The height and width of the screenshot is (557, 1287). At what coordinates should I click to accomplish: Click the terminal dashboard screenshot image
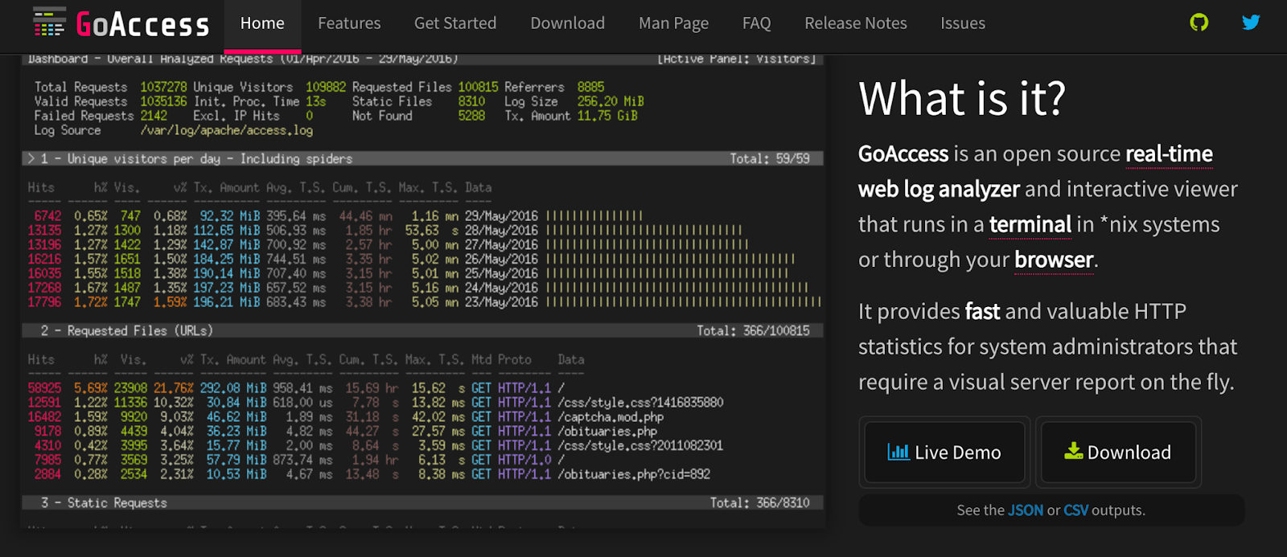[422, 291]
